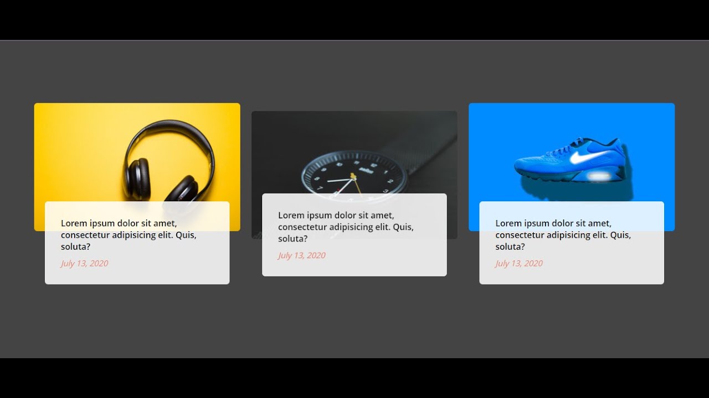Open Lorem ipsum text on the sneaker card

coord(563,235)
